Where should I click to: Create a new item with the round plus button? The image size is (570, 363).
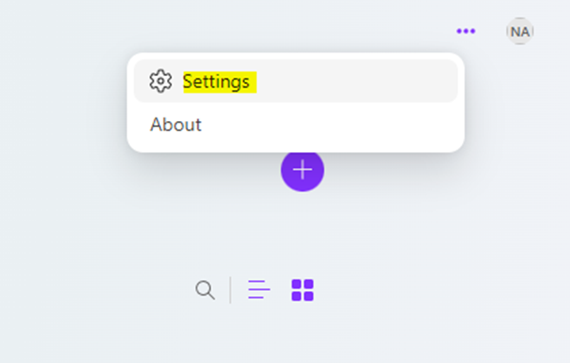pos(302,170)
